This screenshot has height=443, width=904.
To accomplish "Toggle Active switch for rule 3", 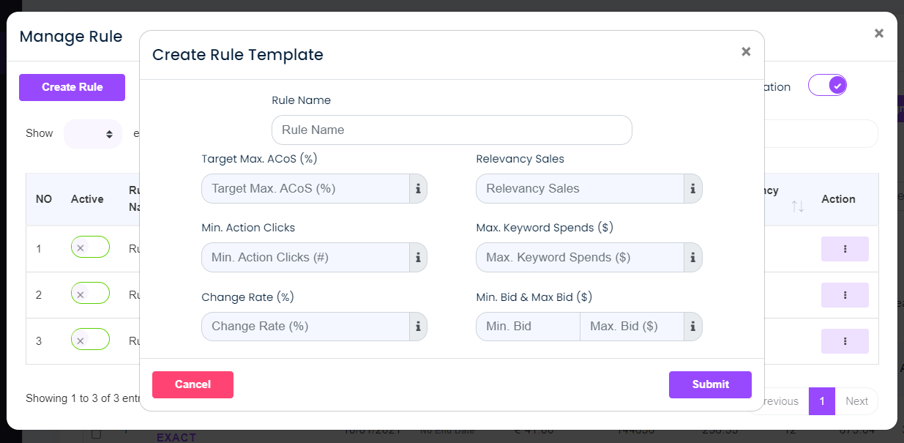I will pos(90,340).
